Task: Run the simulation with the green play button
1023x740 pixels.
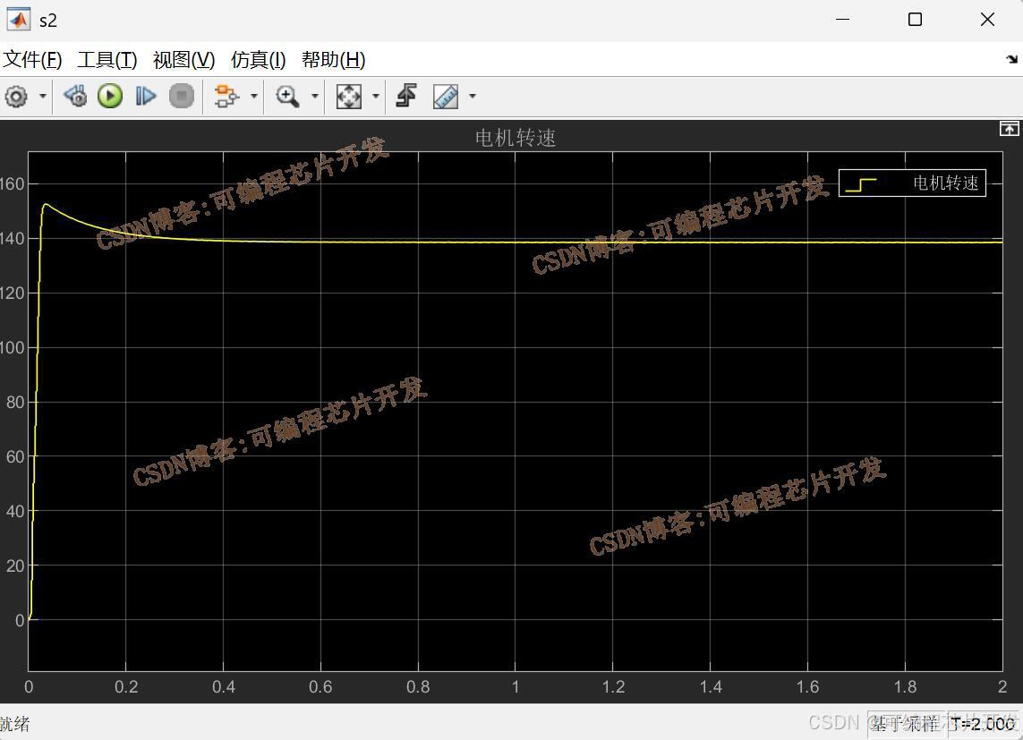Action: coord(110,97)
